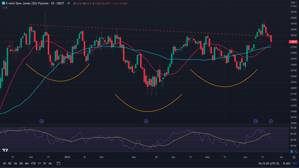Click the purple lightning bolt event marker
Screen dimensions: 299x168
click(271, 121)
